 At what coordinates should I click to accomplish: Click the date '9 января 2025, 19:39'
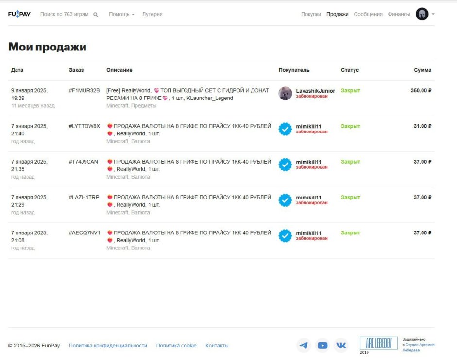pyautogui.click(x=30, y=94)
